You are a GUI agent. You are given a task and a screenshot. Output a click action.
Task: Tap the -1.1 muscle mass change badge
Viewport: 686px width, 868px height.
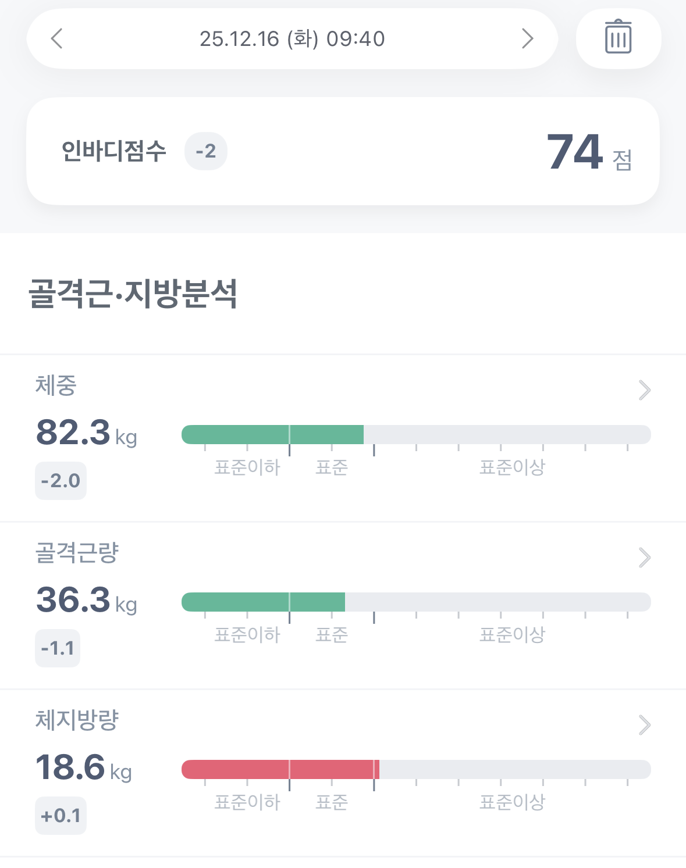coord(58,648)
